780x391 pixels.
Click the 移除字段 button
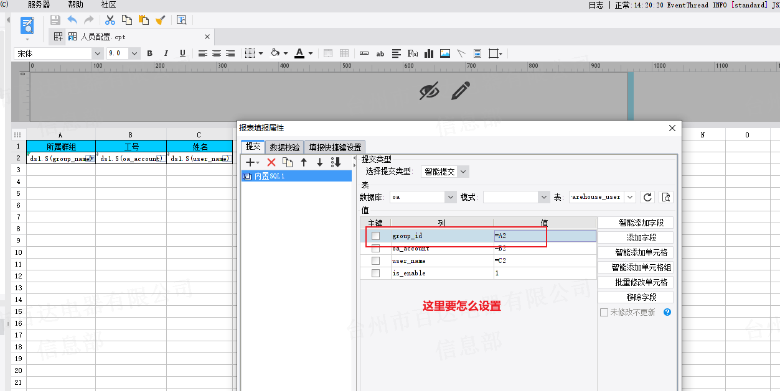[635, 297]
